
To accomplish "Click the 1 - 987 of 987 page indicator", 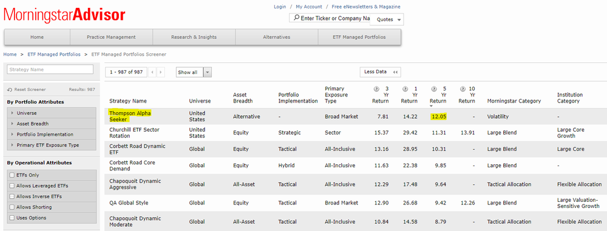I will [x=126, y=72].
